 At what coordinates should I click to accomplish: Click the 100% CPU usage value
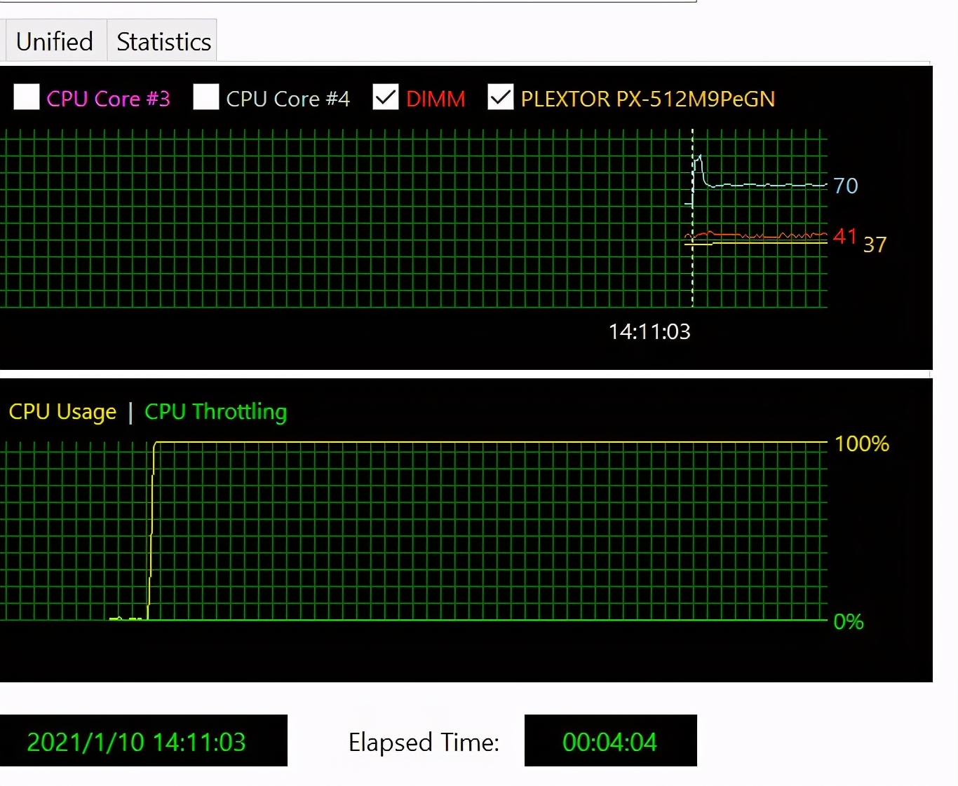pyautogui.click(x=862, y=443)
